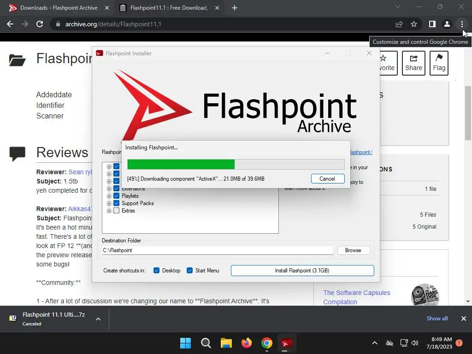Click the green installation progress bar

(x=181, y=165)
